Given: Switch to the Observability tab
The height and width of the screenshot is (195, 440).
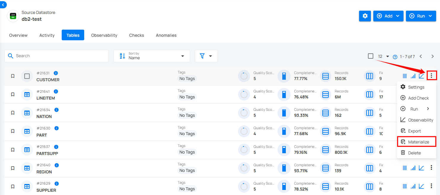Looking at the screenshot, I should (104, 35).
